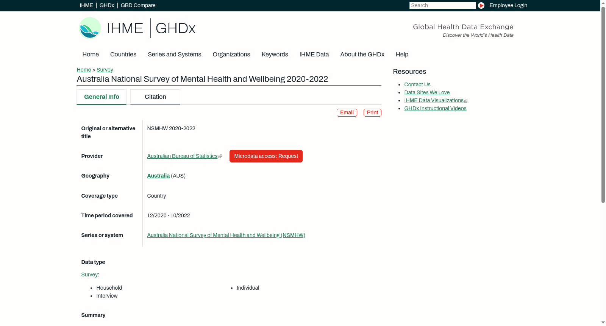Click the Household list item

pos(109,288)
